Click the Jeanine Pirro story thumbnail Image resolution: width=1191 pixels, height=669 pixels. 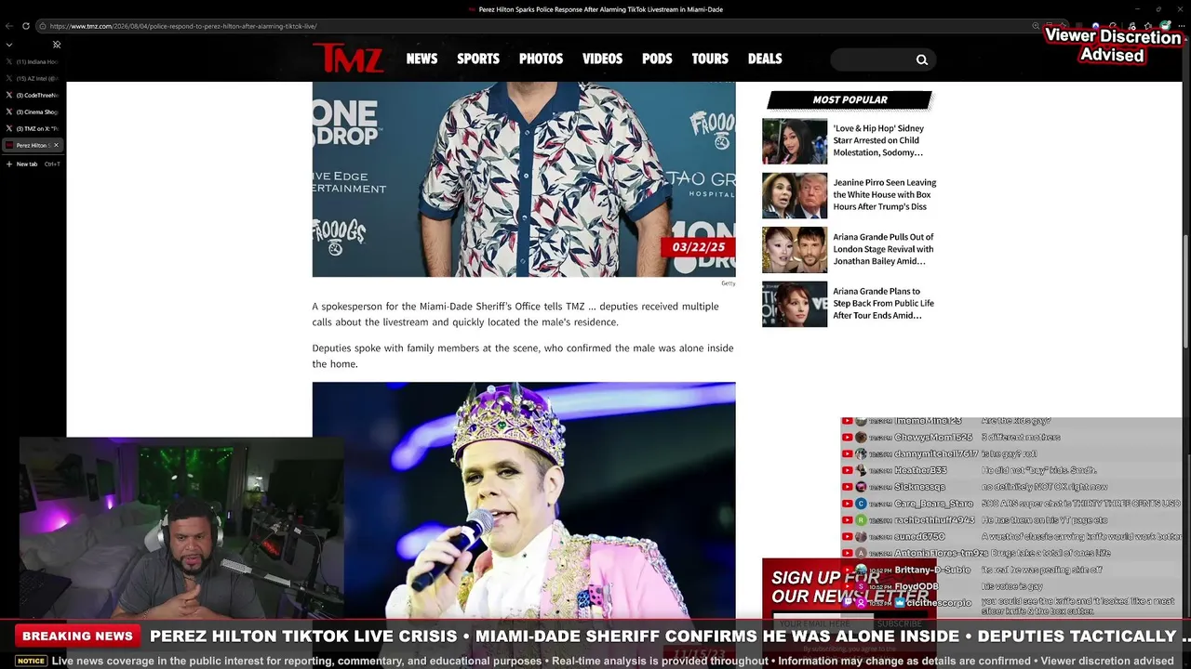click(x=795, y=195)
